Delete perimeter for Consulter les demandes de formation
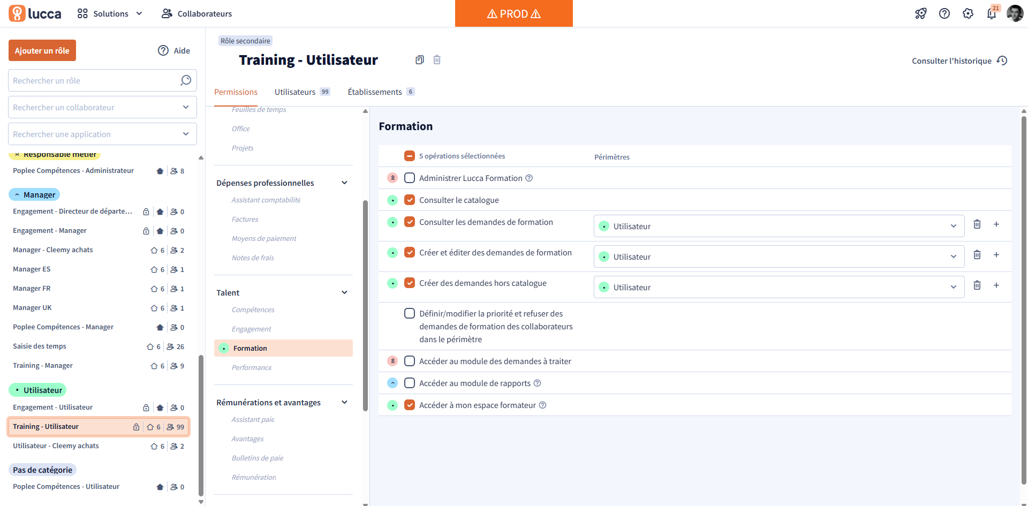Screen dimensions: 1028x506 pos(977,224)
